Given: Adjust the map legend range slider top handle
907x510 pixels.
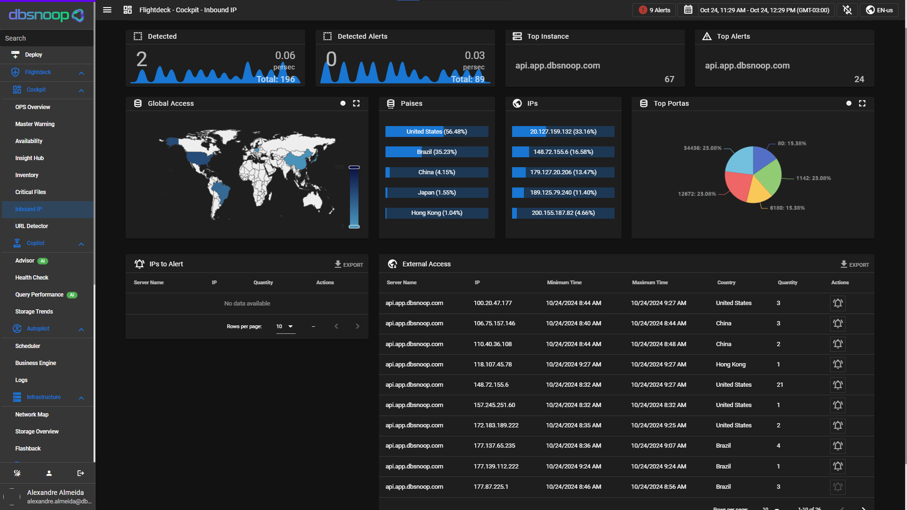Looking at the screenshot, I should tap(354, 167).
